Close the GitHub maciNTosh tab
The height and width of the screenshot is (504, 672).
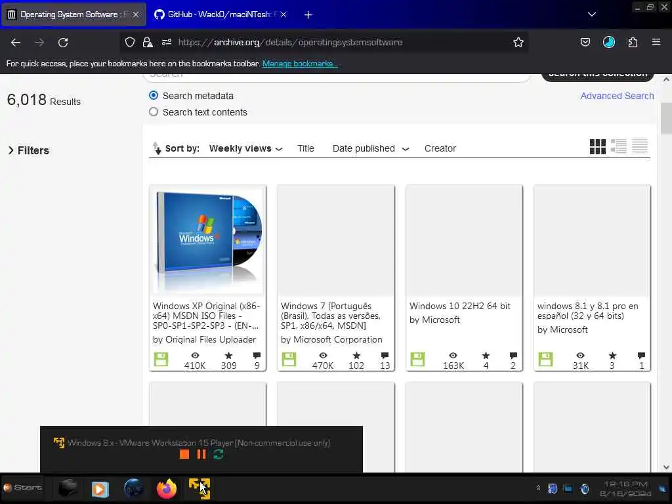(283, 14)
